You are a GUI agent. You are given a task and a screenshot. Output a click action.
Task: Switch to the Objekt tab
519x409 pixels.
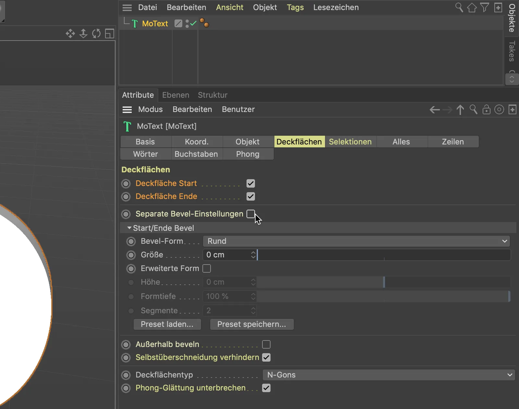click(x=248, y=142)
